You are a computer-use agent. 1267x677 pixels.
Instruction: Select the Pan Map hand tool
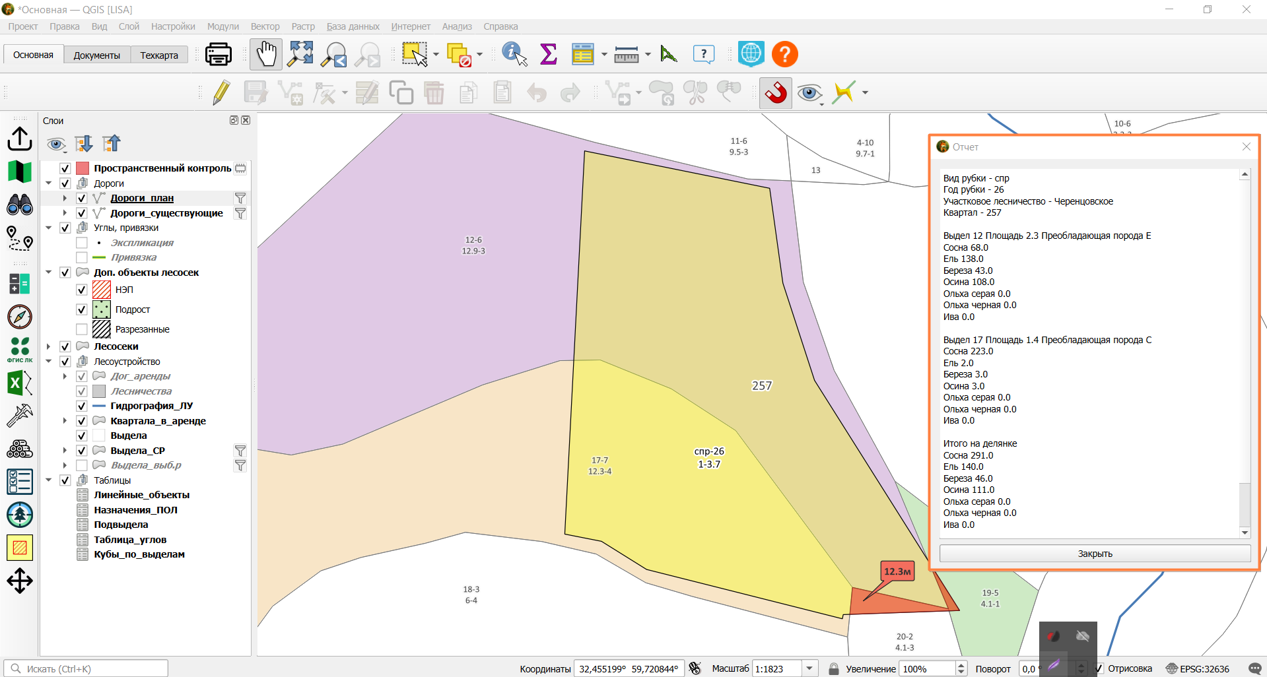pyautogui.click(x=266, y=54)
